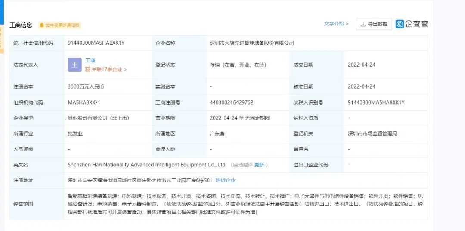This screenshot has height=231, width=465.
Task: Click the 核准日期 value 2022-04-24
Action: pyautogui.click(x=362, y=87)
